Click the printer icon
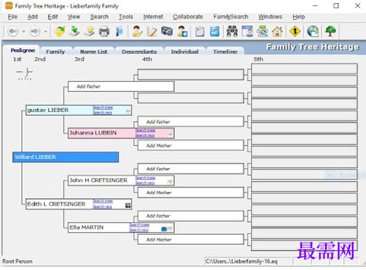The width and height of the screenshot is (366, 270). click(x=104, y=31)
